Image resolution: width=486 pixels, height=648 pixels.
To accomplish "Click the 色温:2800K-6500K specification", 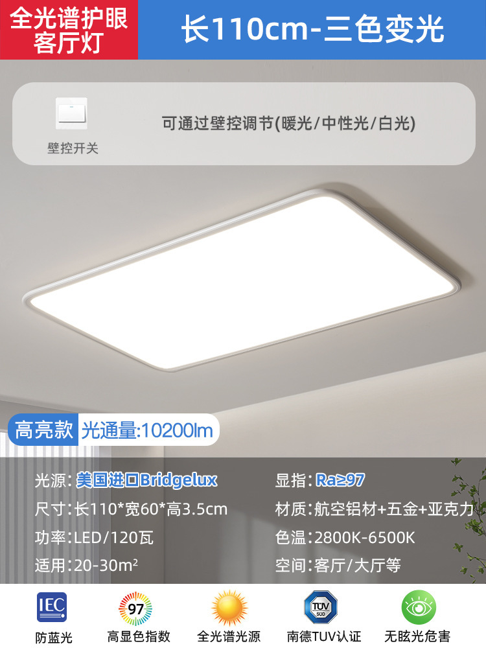I will click(x=345, y=537).
